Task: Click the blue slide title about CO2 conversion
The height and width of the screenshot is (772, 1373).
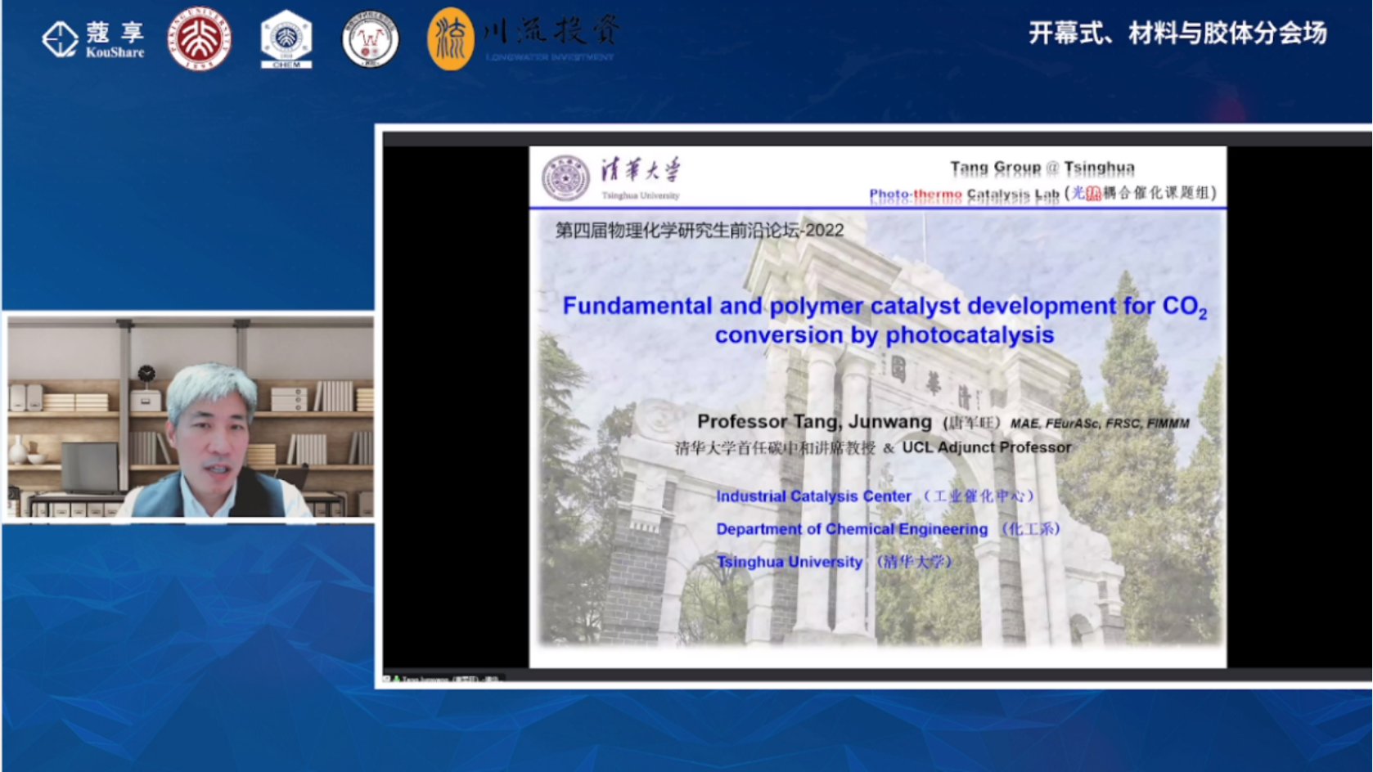Action: (884, 320)
